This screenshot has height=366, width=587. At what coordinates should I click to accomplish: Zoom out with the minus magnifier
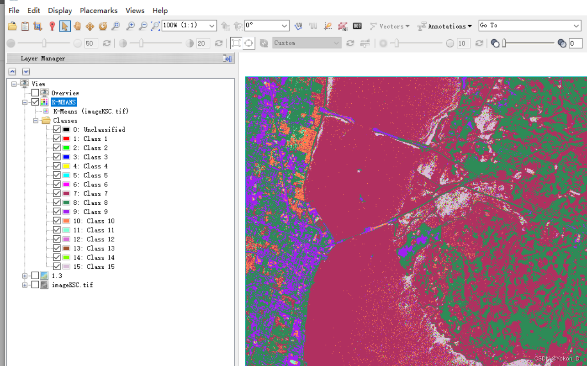143,26
